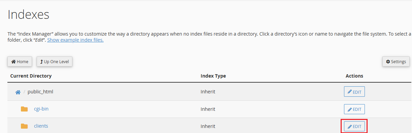Click the Index Type column header
Screen dimensions: 412x133
213,76
